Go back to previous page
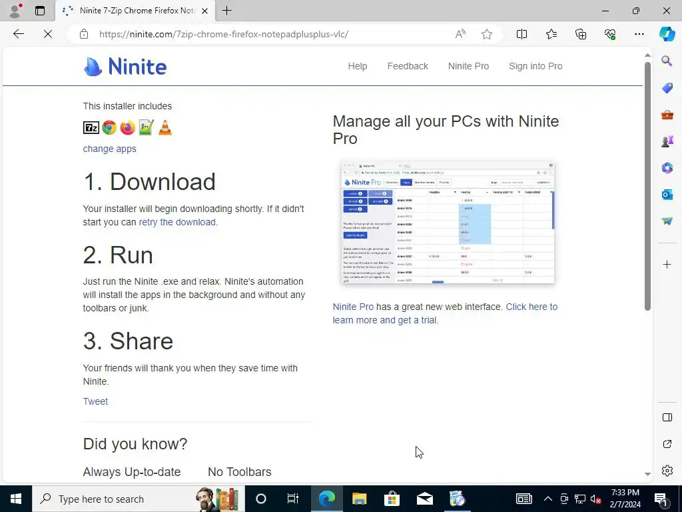The height and width of the screenshot is (512, 682). point(18,34)
